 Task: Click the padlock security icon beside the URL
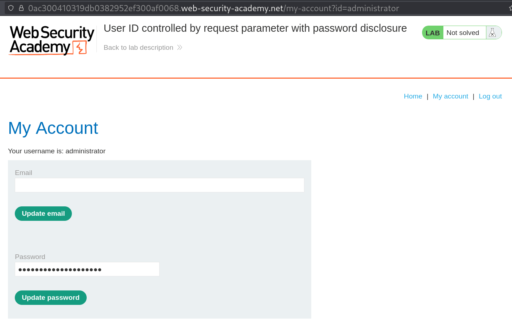click(21, 8)
